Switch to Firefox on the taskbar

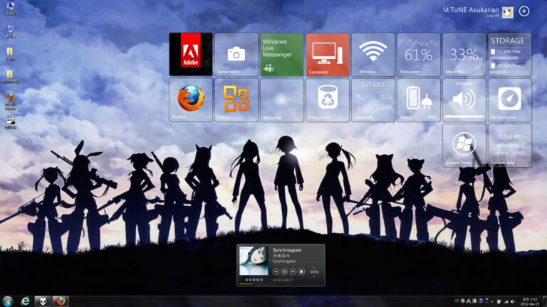point(61,301)
